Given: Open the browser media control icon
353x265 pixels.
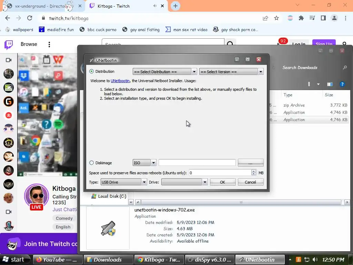Looking at the screenshot, I should click(312, 18).
